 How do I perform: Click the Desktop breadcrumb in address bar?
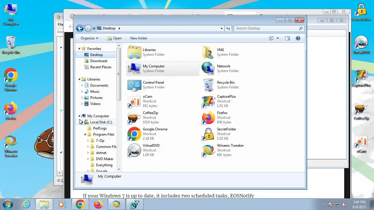click(109, 28)
